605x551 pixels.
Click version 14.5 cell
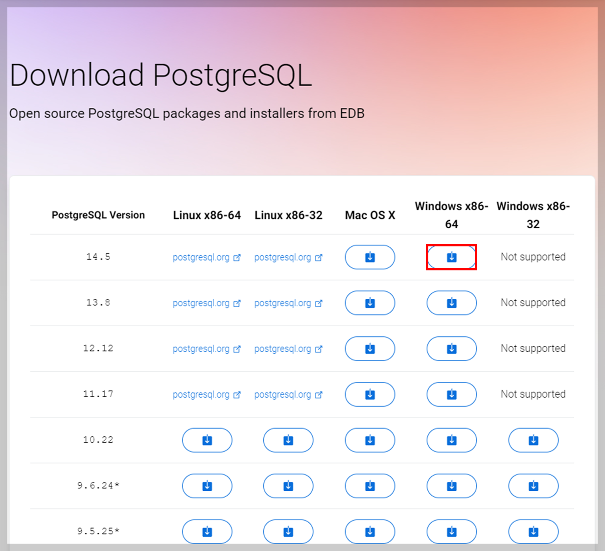click(x=98, y=257)
